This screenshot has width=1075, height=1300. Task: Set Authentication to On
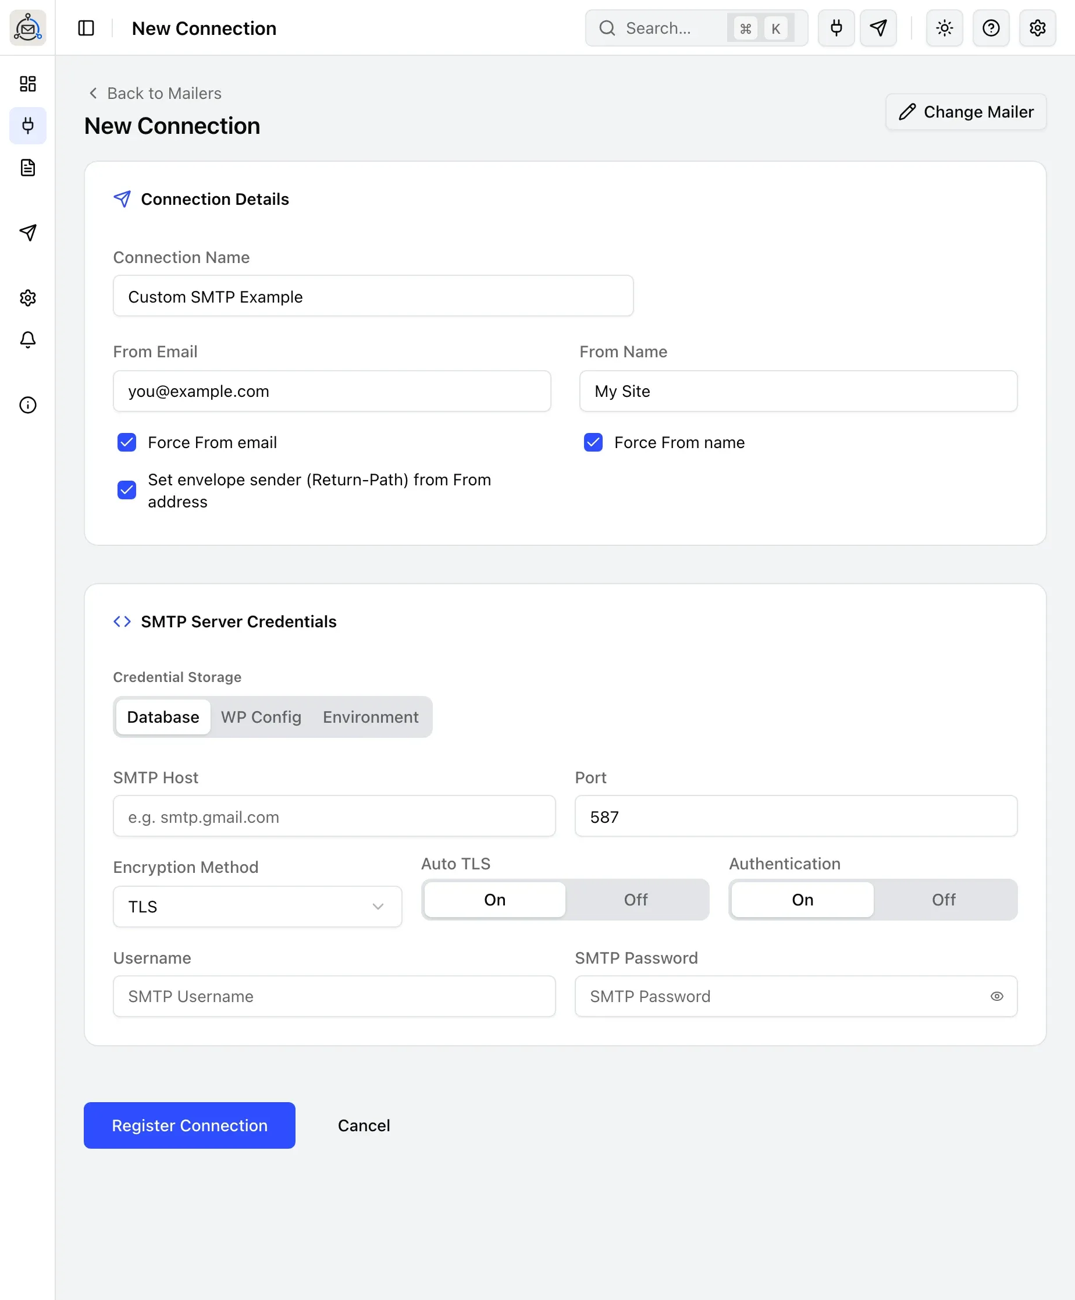[802, 900]
